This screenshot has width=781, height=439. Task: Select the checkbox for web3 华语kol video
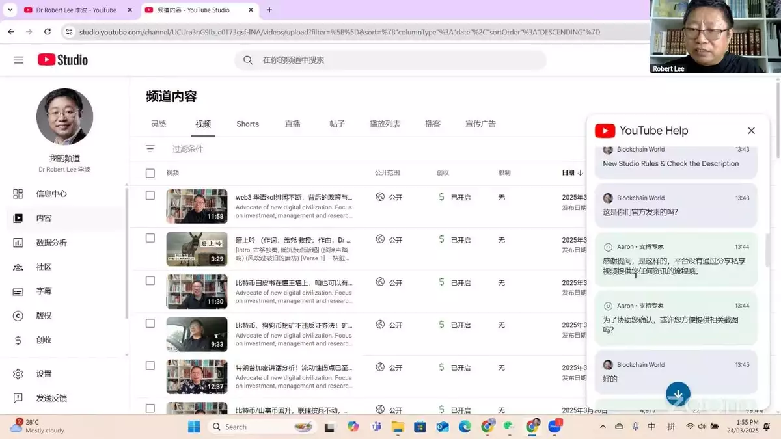[x=150, y=196]
